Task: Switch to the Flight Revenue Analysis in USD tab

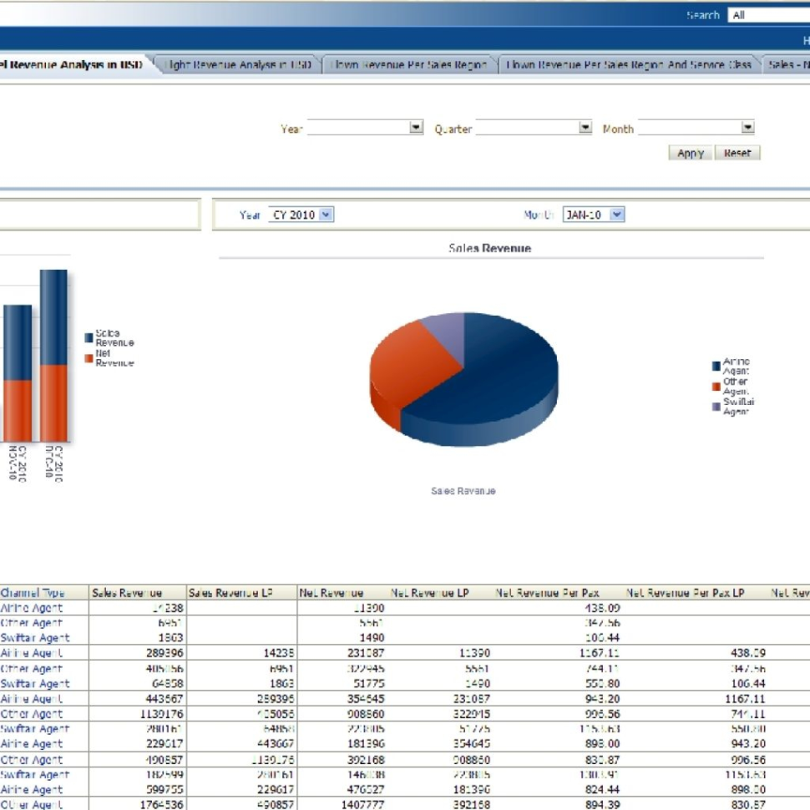Action: point(240,62)
